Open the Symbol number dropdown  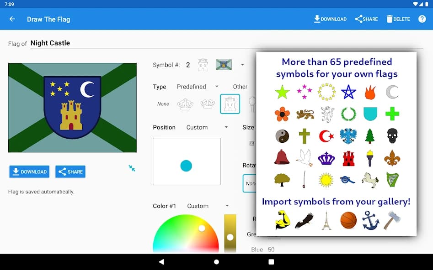click(242, 64)
